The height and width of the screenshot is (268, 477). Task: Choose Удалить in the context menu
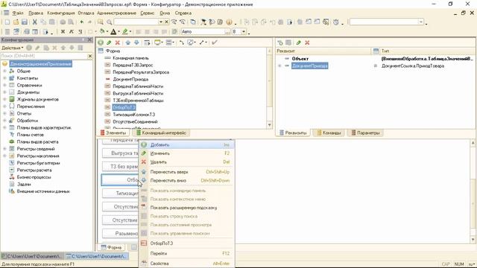[x=186, y=162]
